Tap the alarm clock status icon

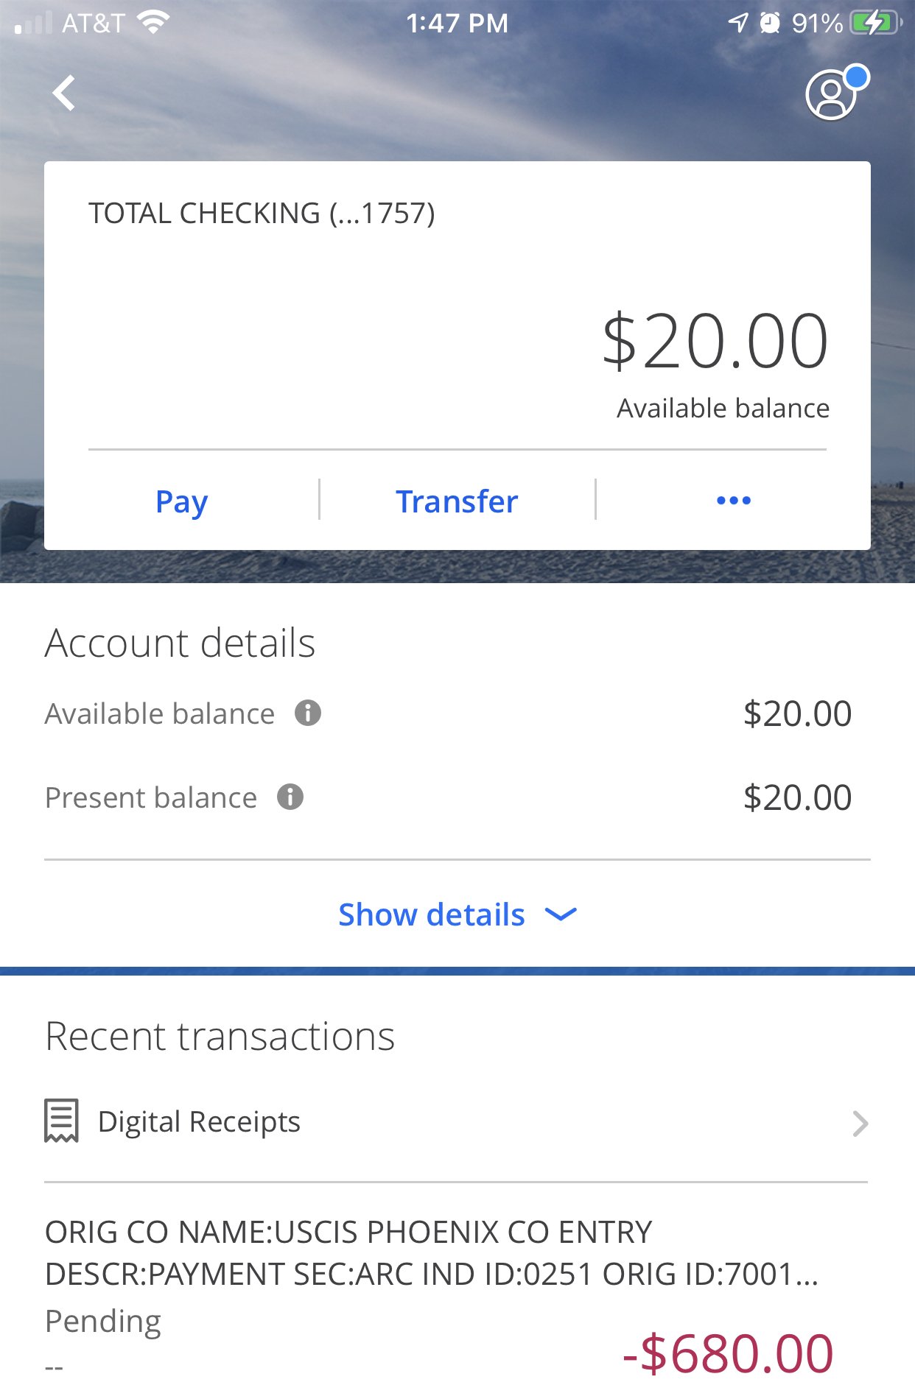(x=770, y=23)
